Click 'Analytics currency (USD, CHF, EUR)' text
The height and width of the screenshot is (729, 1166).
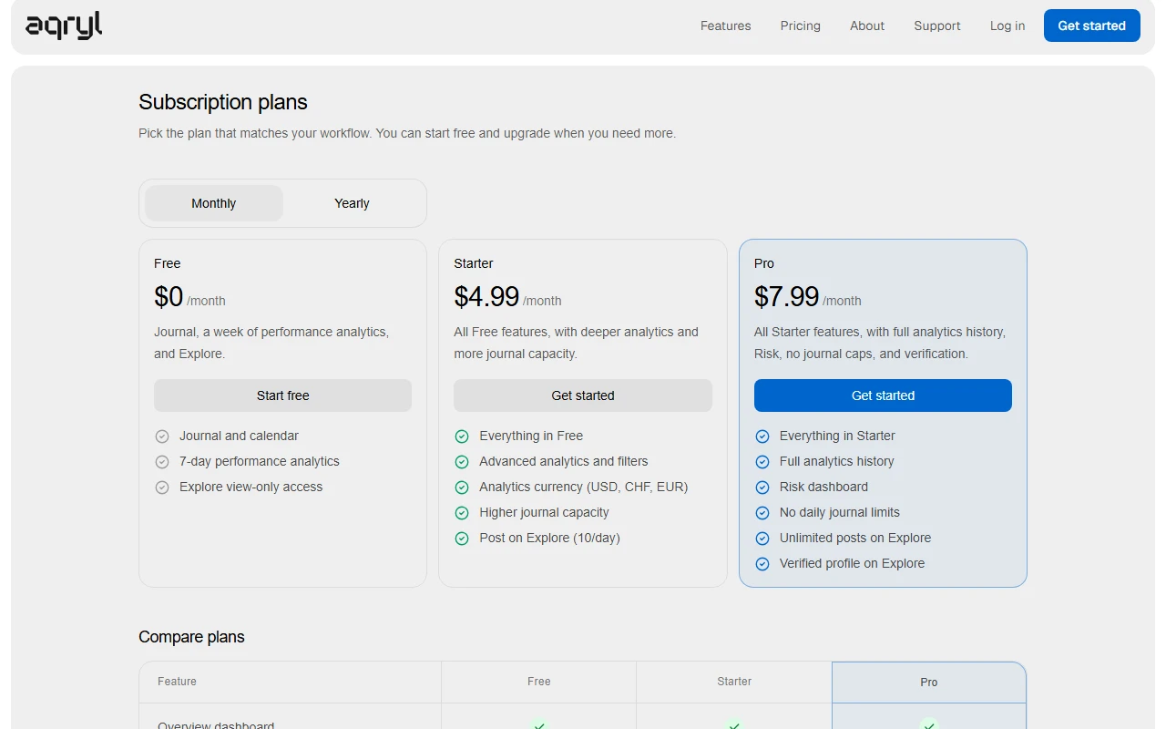[584, 487]
